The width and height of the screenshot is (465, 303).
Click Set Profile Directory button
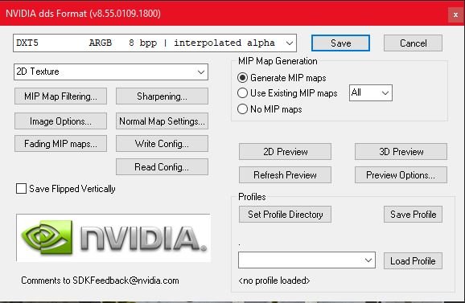(x=285, y=215)
